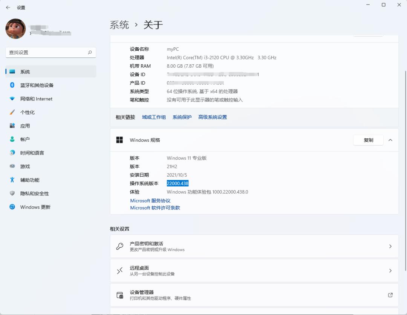Click chevron on 产品密钥和激活 row
The width and height of the screenshot is (407, 315).
click(x=390, y=246)
